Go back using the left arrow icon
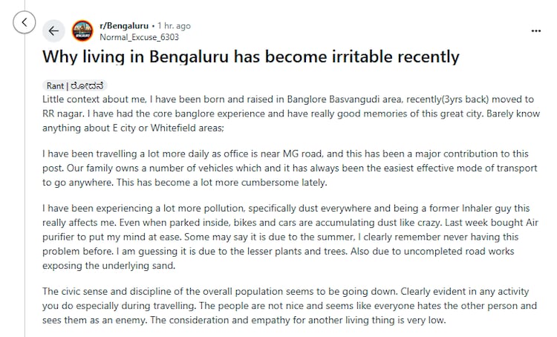Viewport: 557px width, 337px height. point(53,30)
